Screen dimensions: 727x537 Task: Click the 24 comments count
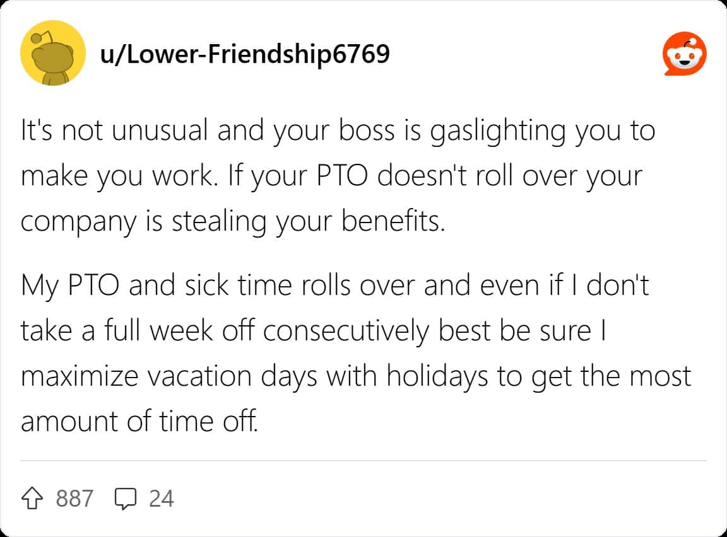coord(162,499)
